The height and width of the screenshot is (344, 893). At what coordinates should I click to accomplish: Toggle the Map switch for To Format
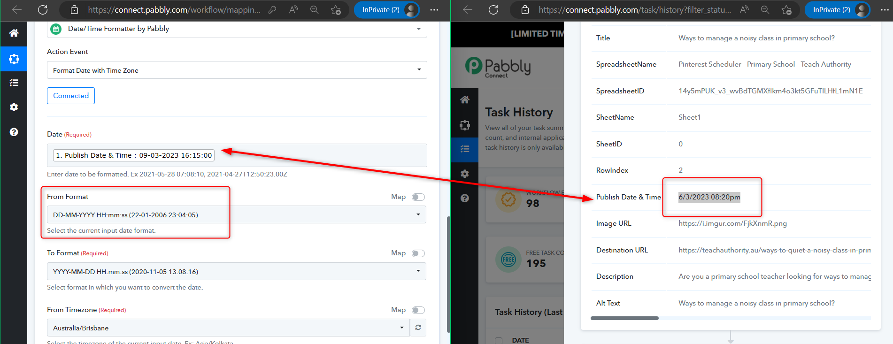point(418,253)
